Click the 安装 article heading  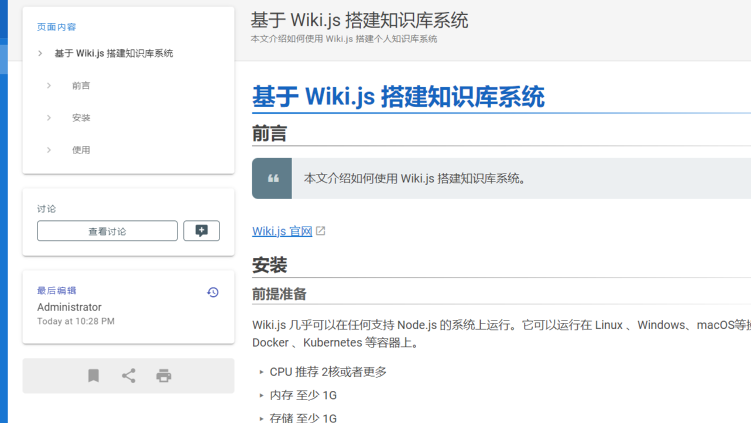(x=269, y=265)
